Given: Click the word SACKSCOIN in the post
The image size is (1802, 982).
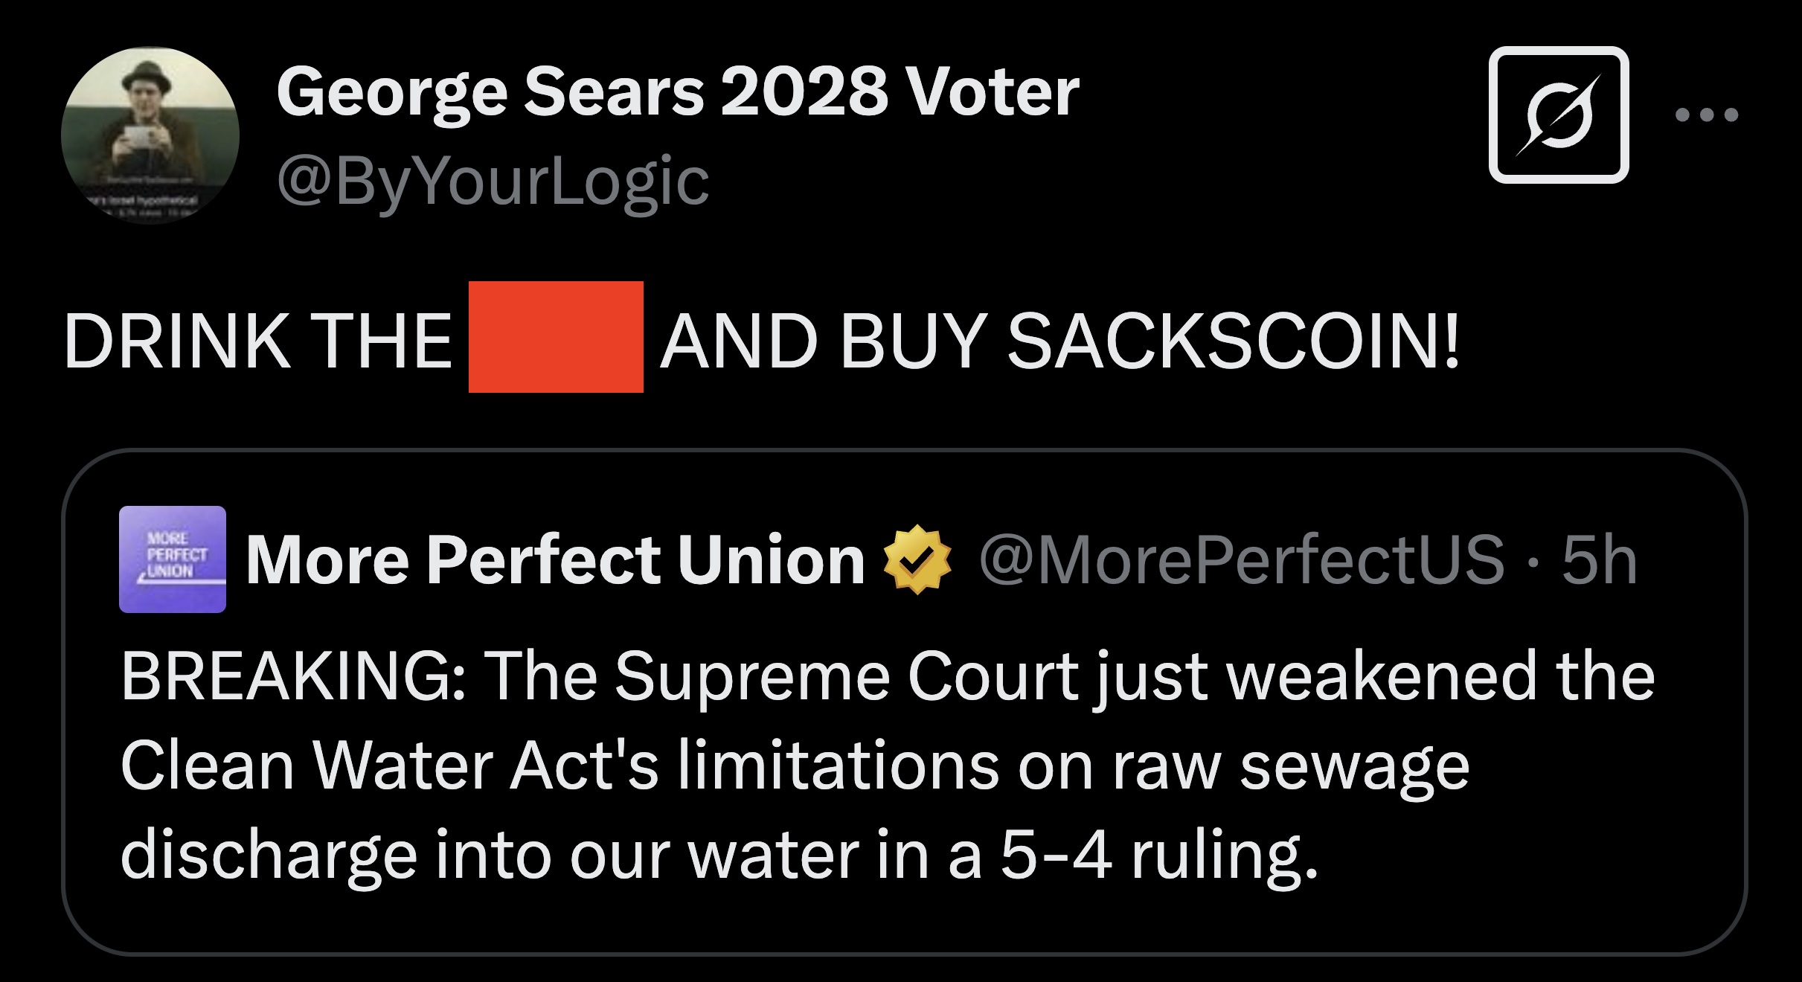Looking at the screenshot, I should (1231, 340).
